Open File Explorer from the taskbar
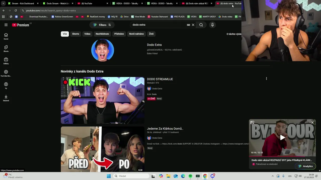 pyautogui.click(x=168, y=176)
